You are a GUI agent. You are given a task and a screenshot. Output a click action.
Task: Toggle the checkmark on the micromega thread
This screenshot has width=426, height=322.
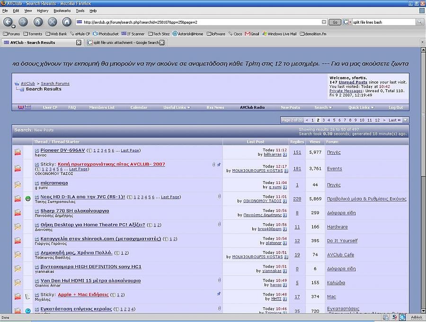point(37,183)
